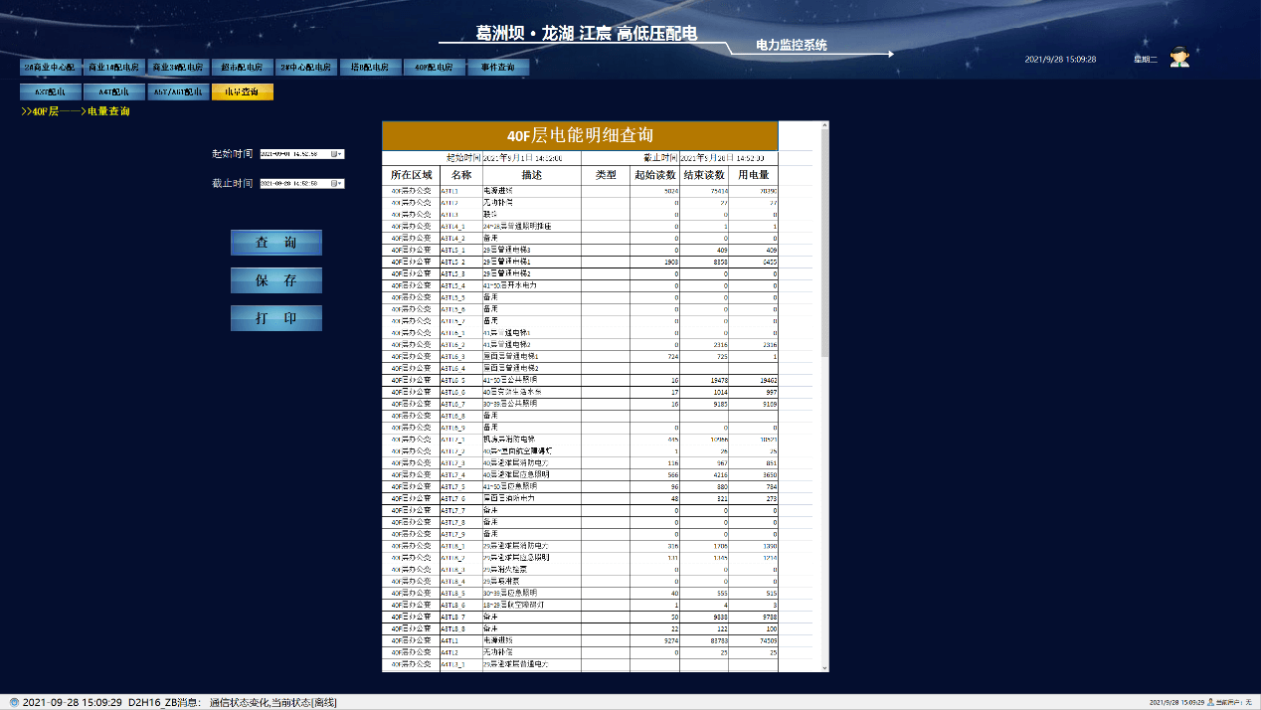
Task: Click the status bar 通信状态变化 message
Action: tap(272, 702)
